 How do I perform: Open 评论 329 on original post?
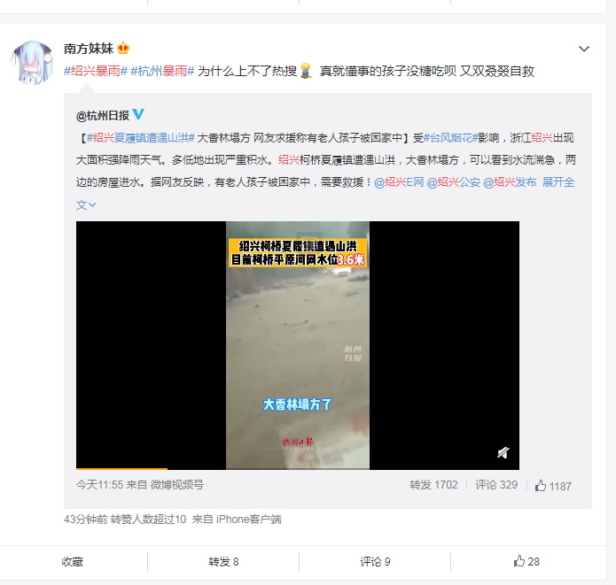[x=496, y=485]
